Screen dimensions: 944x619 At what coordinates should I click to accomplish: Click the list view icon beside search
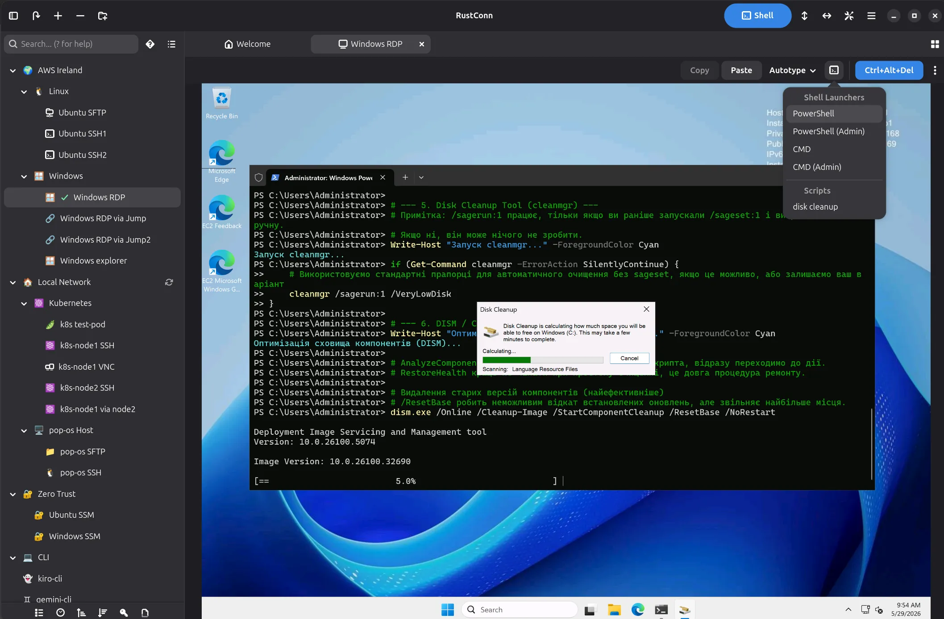click(x=171, y=44)
